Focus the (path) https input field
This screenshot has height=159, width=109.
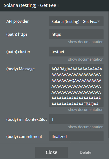tap(76, 34)
